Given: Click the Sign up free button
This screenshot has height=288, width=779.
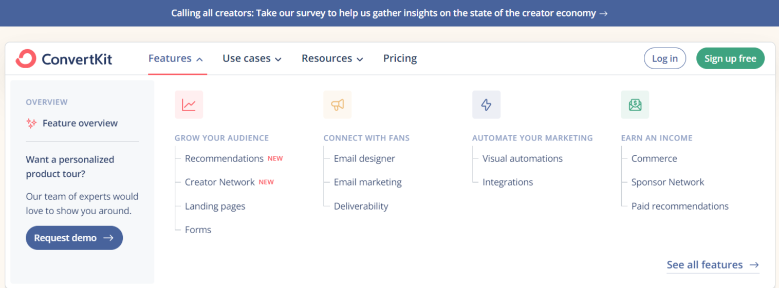Looking at the screenshot, I should [730, 58].
